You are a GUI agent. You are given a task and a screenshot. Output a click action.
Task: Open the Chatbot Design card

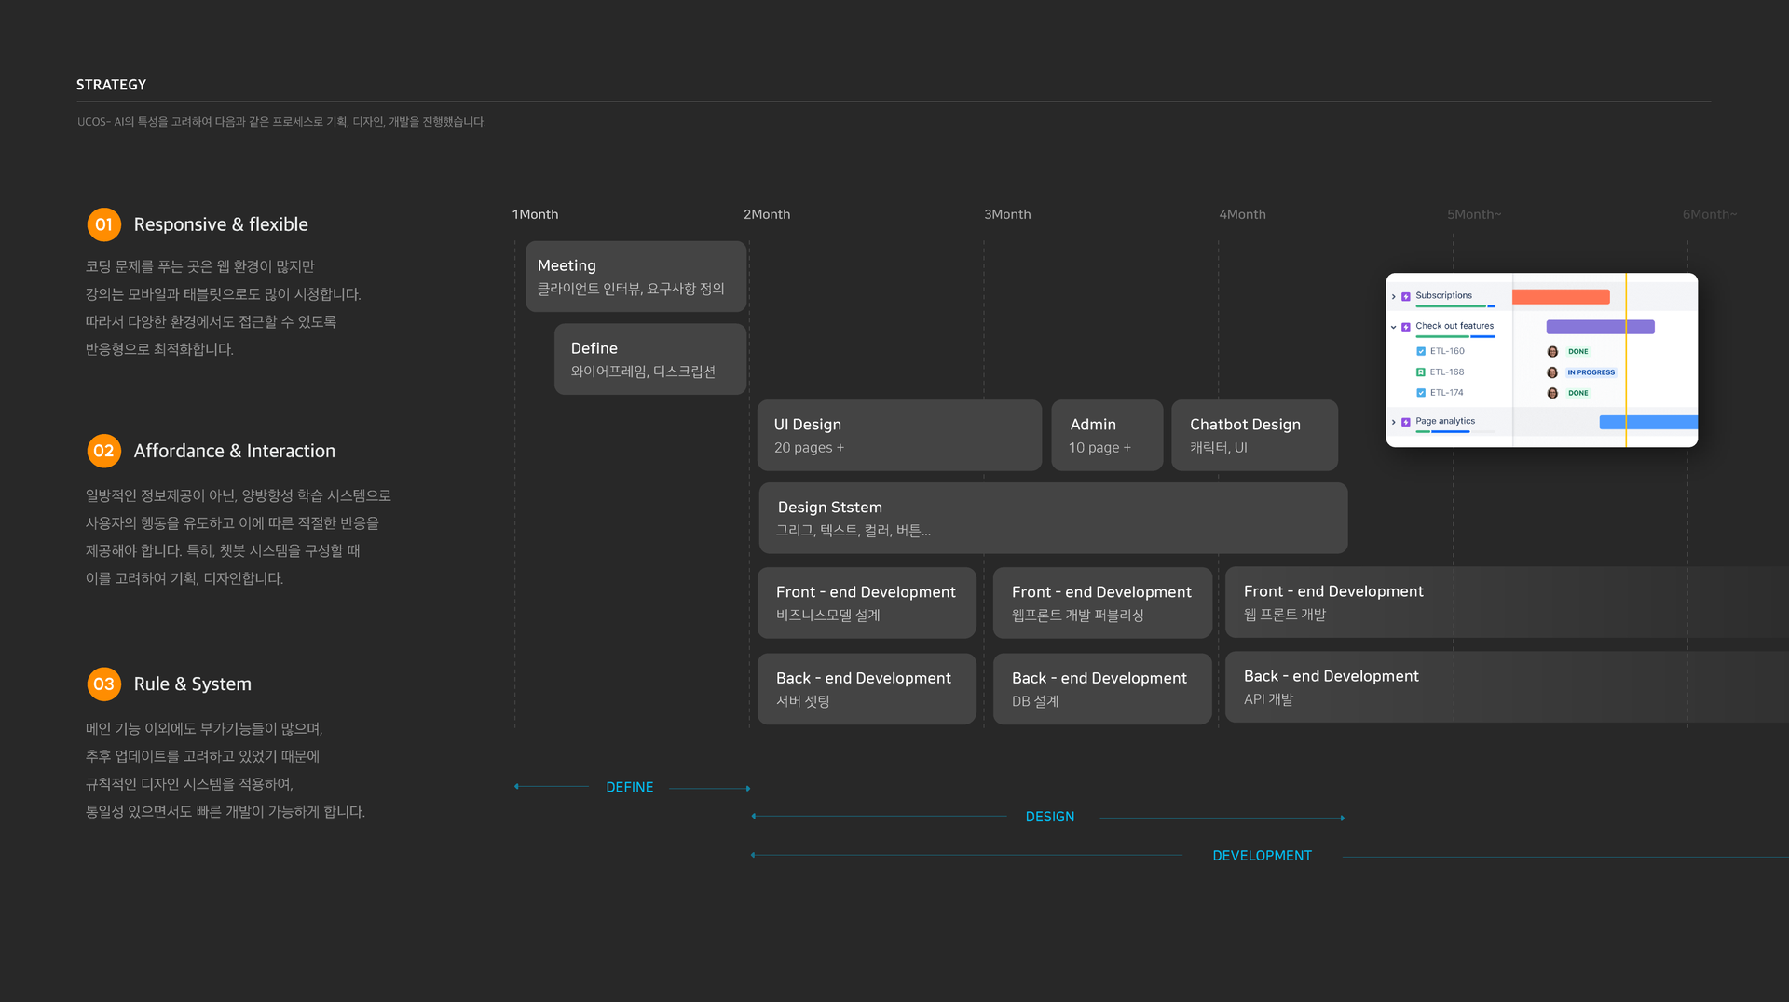pos(1254,436)
